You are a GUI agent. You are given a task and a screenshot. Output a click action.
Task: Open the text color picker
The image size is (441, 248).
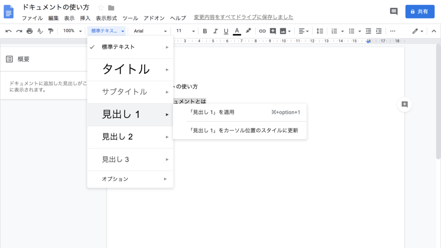(237, 31)
